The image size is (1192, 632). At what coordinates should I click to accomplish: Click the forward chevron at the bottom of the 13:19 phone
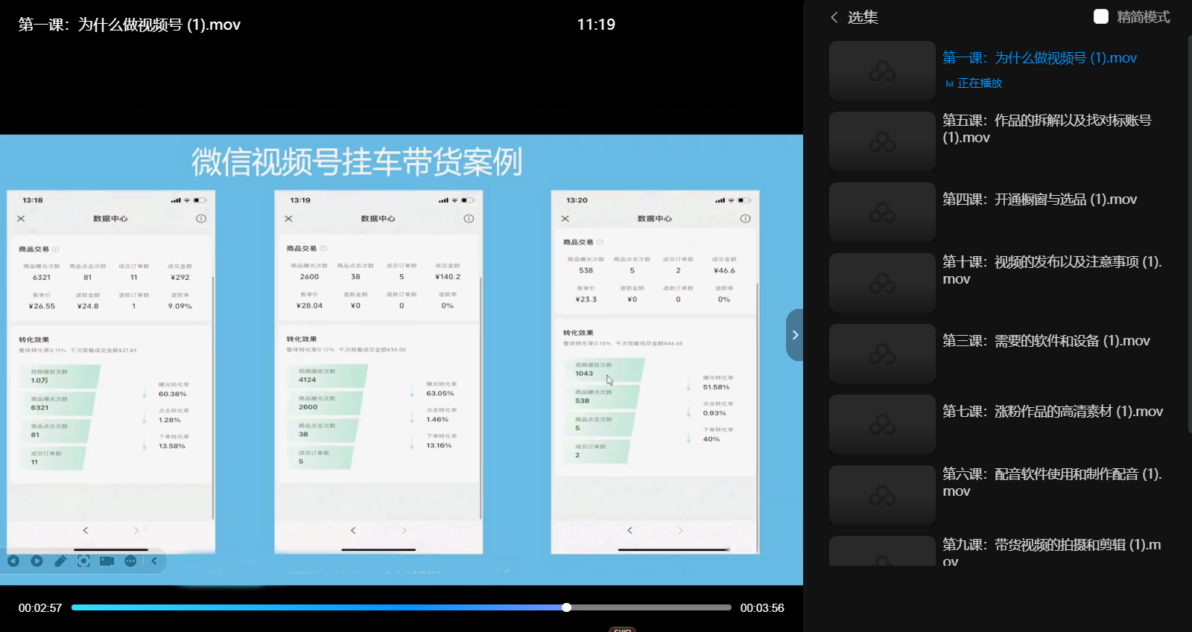coord(404,530)
